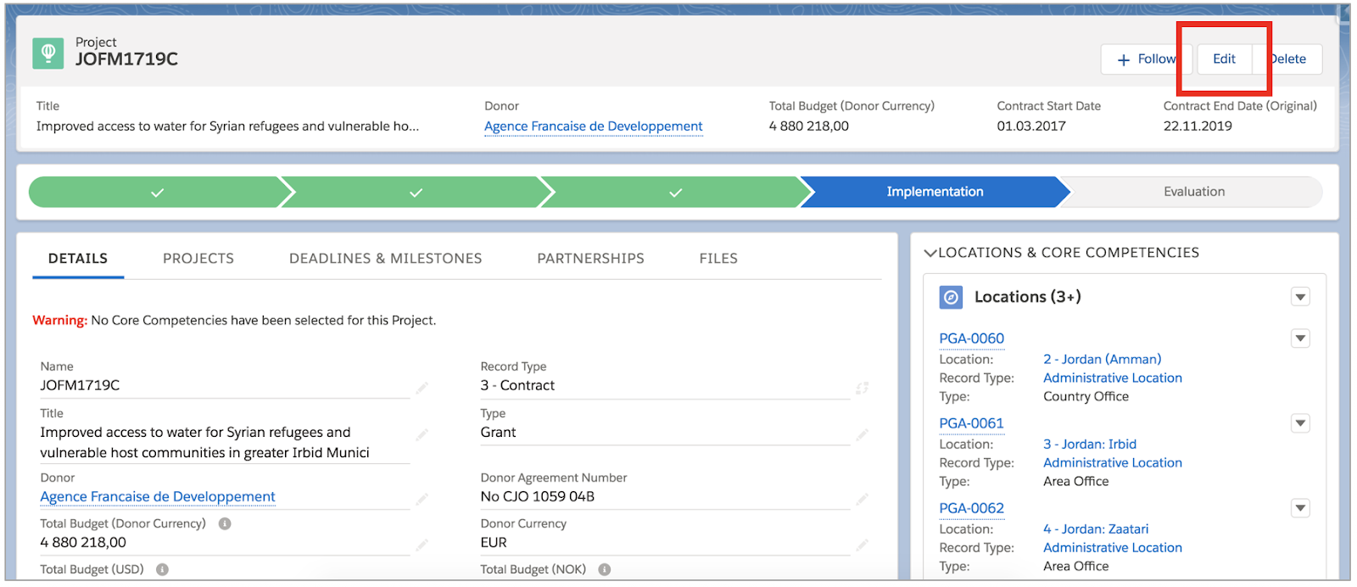Image resolution: width=1357 pixels, height=587 pixels.
Task: Open the PGA-0061 row actions dropdown
Action: click(x=1300, y=423)
